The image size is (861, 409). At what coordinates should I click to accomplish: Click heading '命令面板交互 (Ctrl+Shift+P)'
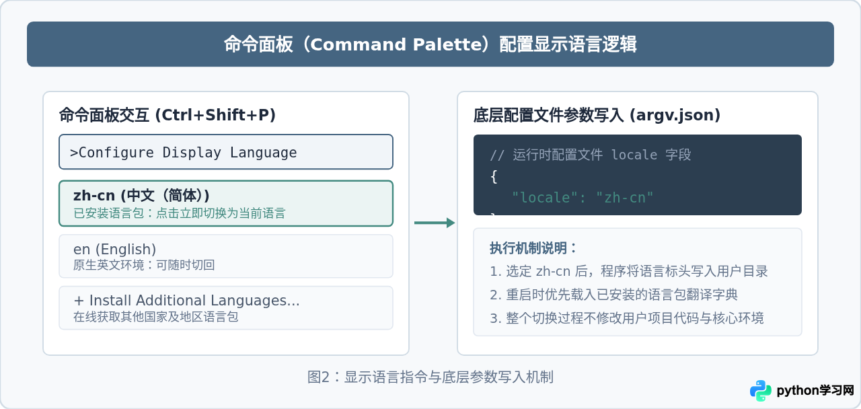click(167, 115)
